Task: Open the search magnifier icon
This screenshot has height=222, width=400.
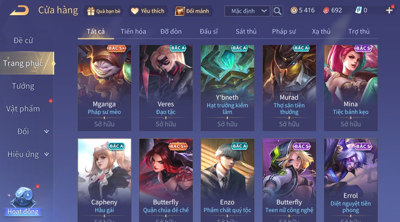Action: pos(278,11)
